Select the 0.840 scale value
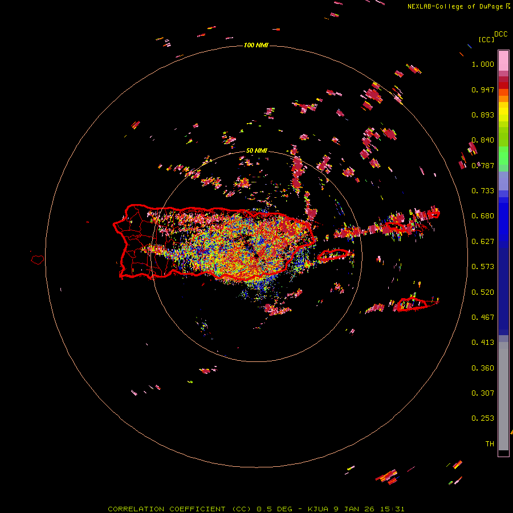513x513 pixels. 483,140
